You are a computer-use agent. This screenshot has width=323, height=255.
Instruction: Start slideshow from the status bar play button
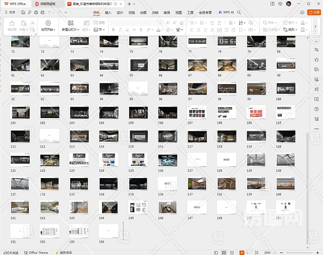242,252
